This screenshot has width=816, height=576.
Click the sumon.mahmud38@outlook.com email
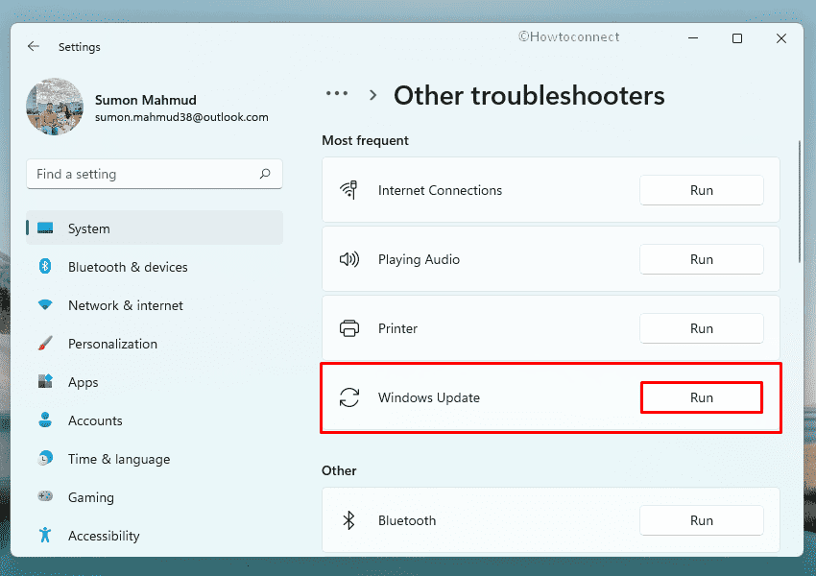coord(181,117)
